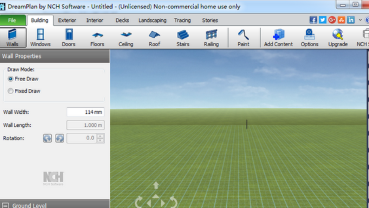
Task: Move camera forward with up arrow
Action: (x=156, y=185)
